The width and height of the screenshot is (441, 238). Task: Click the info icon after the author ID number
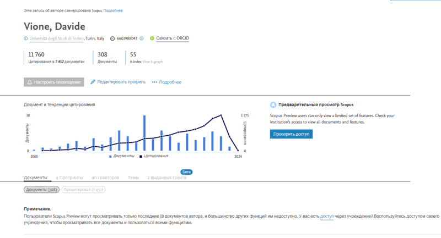[142, 38]
